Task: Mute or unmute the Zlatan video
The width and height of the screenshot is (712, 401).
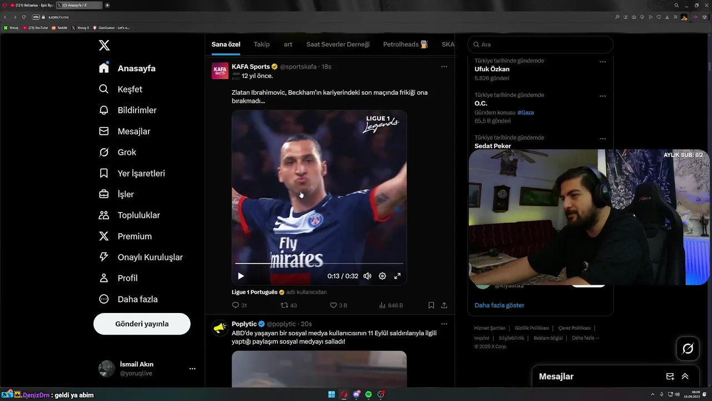Action: click(x=367, y=276)
